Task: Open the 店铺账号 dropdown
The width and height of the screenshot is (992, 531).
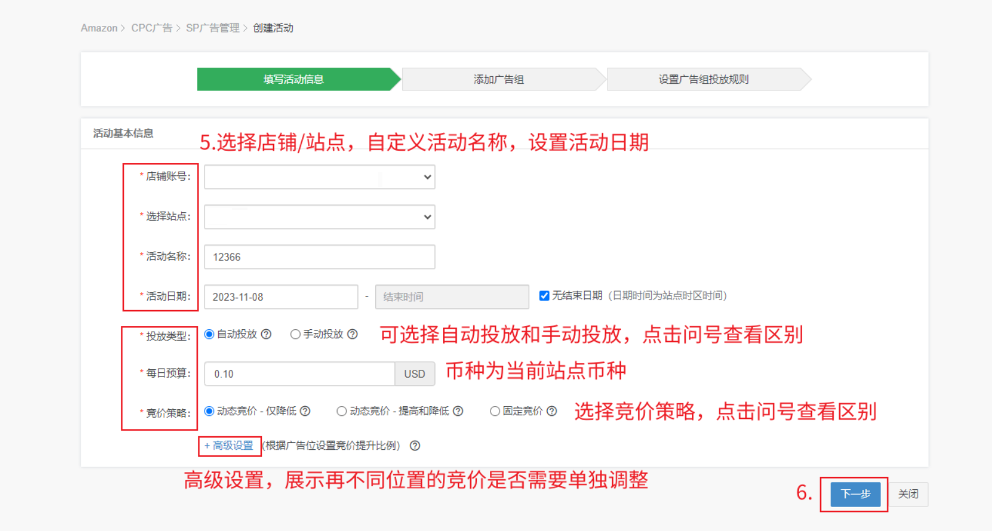Action: (319, 177)
